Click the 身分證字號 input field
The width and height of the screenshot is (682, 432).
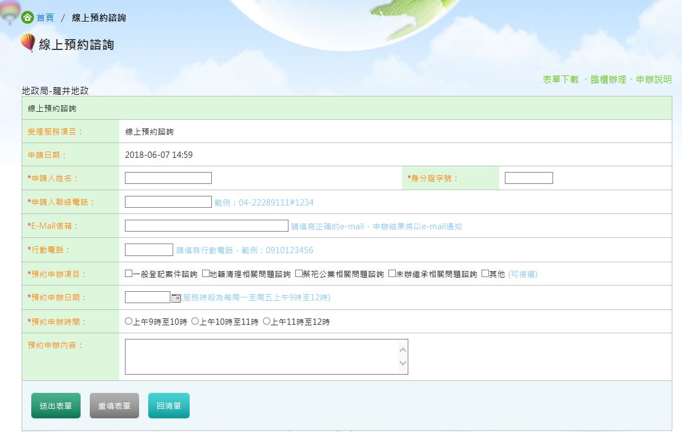coord(529,178)
